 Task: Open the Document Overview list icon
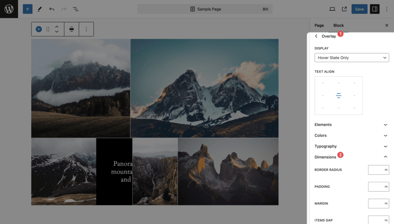pos(76,9)
